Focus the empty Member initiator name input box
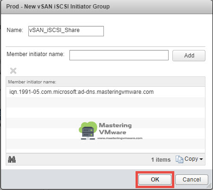The width and height of the screenshot is (213, 190). 119,55
